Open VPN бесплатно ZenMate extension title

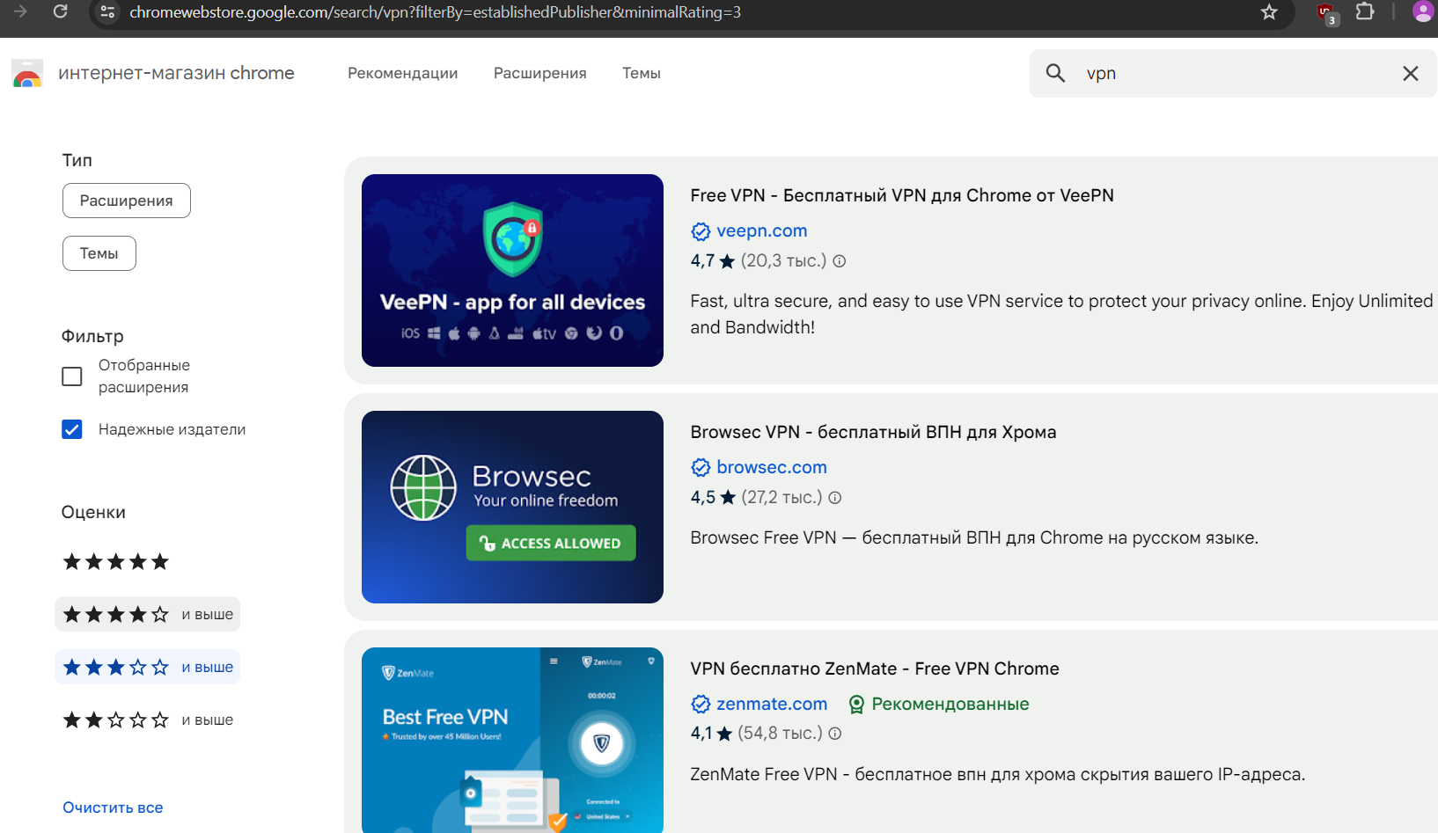(x=875, y=669)
